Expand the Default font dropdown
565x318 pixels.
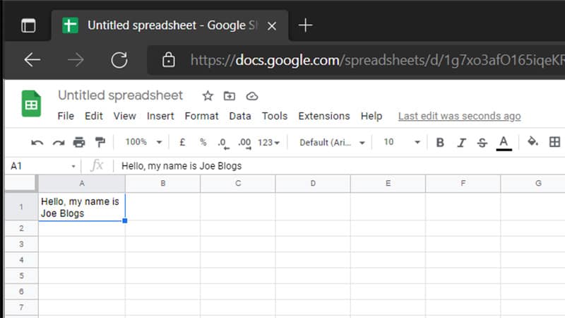[x=332, y=142]
